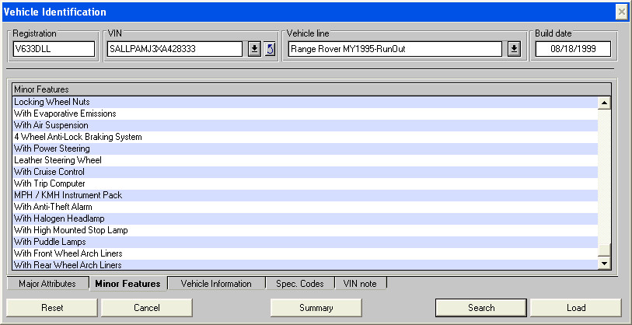Close the Vehicle Identification dialog

click(622, 12)
